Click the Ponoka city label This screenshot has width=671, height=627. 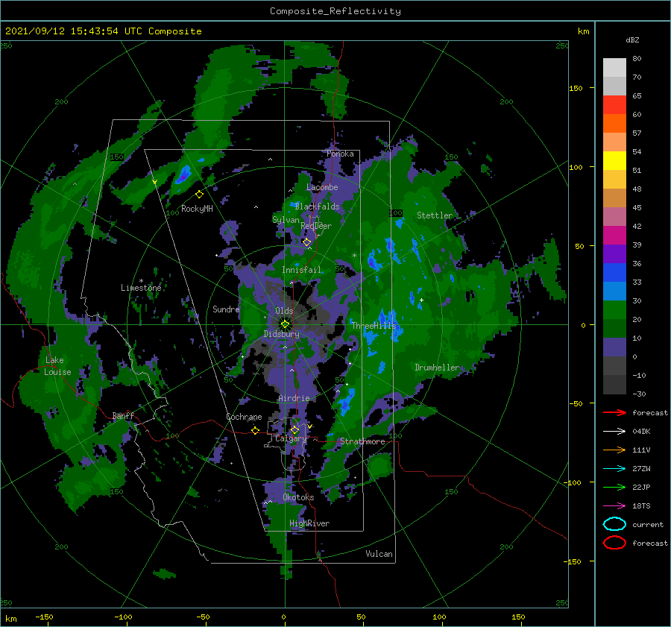pyautogui.click(x=340, y=154)
